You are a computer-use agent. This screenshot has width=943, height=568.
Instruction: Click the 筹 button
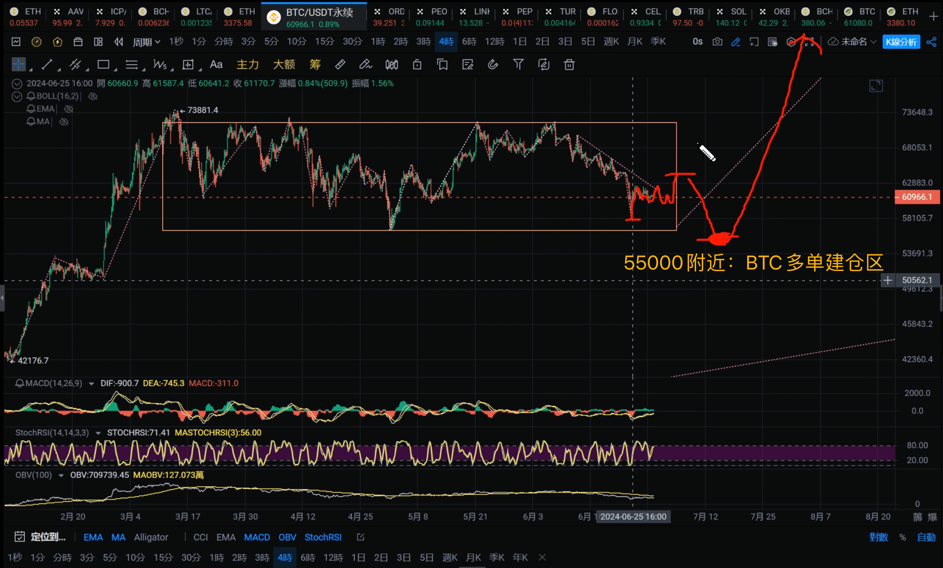coord(315,64)
